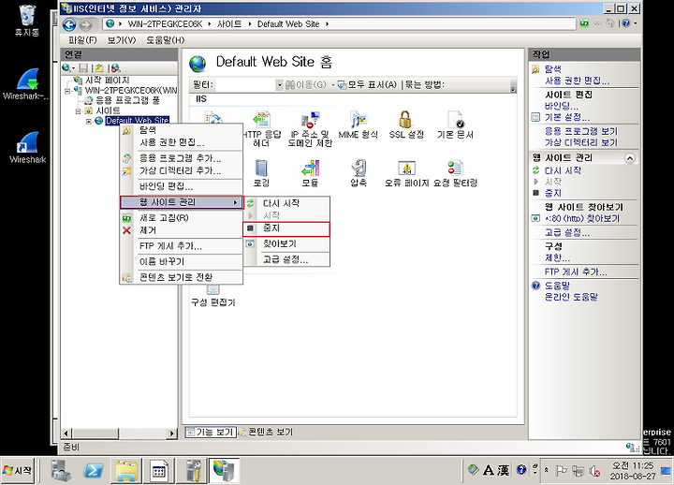Image resolution: width=674 pixels, height=485 pixels.
Task: Click the Forward navigation arrow
Action: coord(85,25)
